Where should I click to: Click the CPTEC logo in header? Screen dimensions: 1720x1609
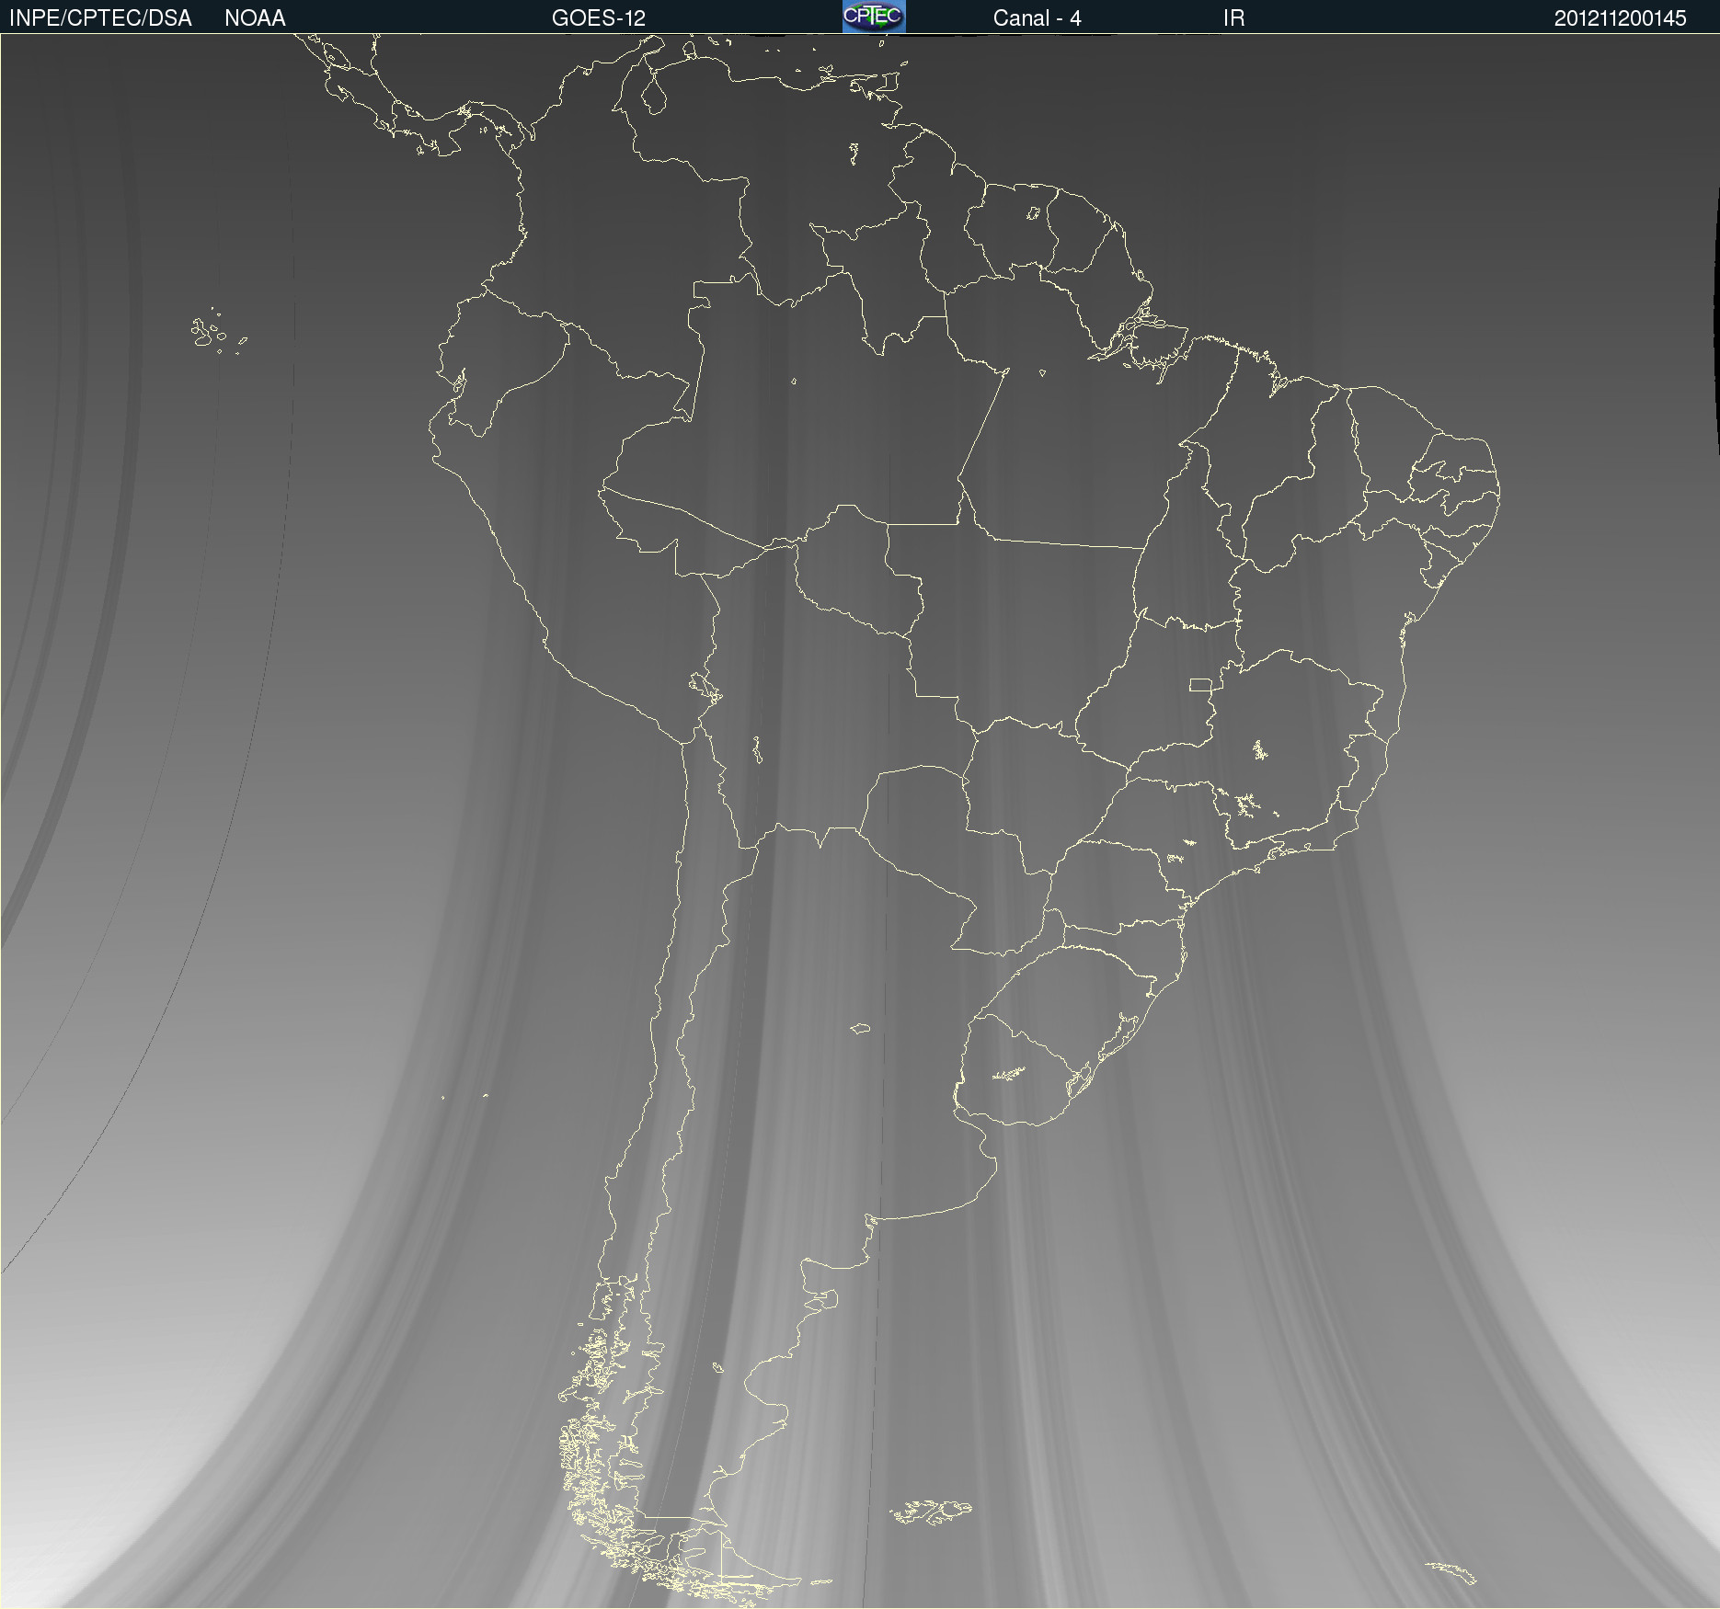[874, 17]
